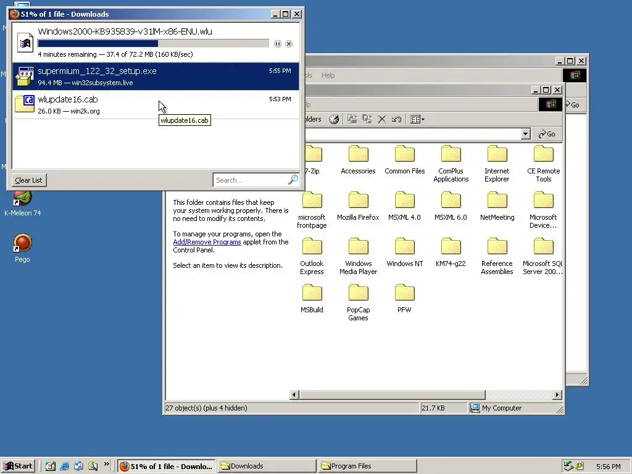
Task: Select the Windows NT folder
Action: (x=404, y=252)
